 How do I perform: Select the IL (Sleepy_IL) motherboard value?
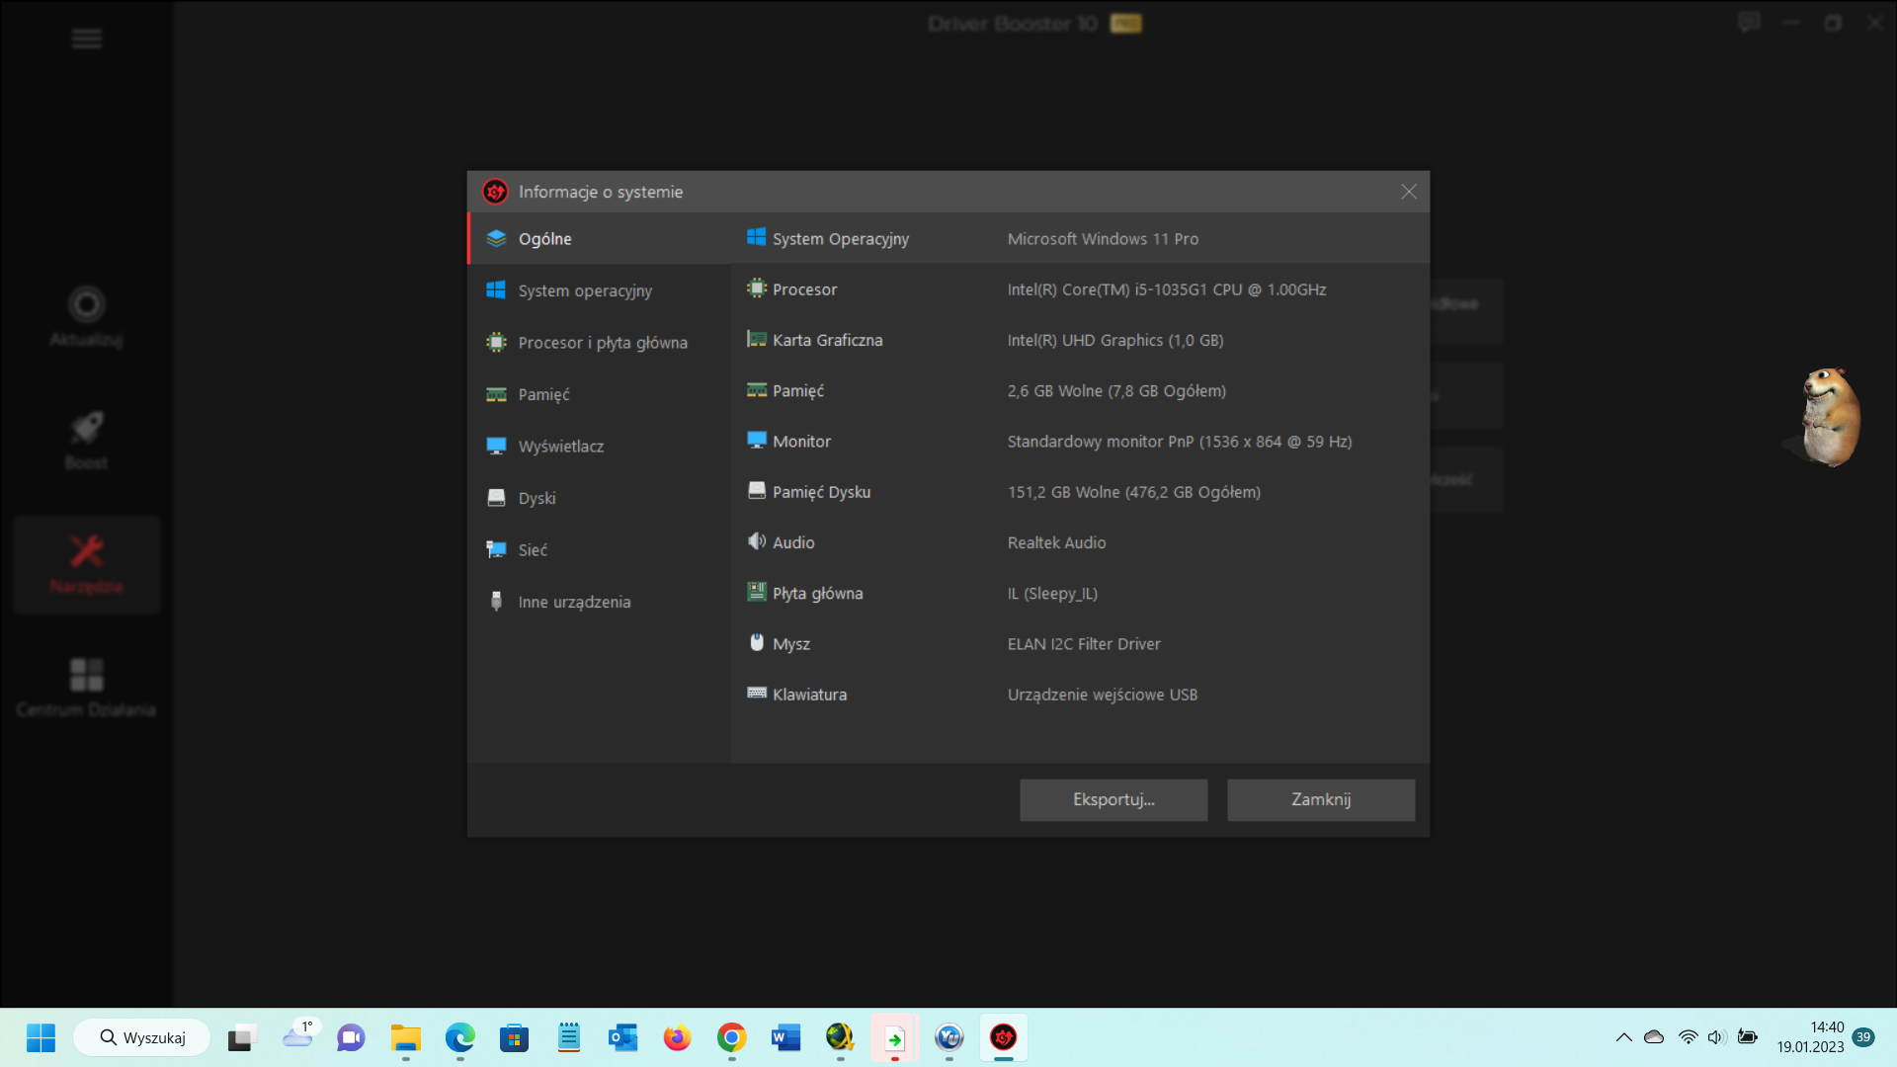pyautogui.click(x=1052, y=594)
